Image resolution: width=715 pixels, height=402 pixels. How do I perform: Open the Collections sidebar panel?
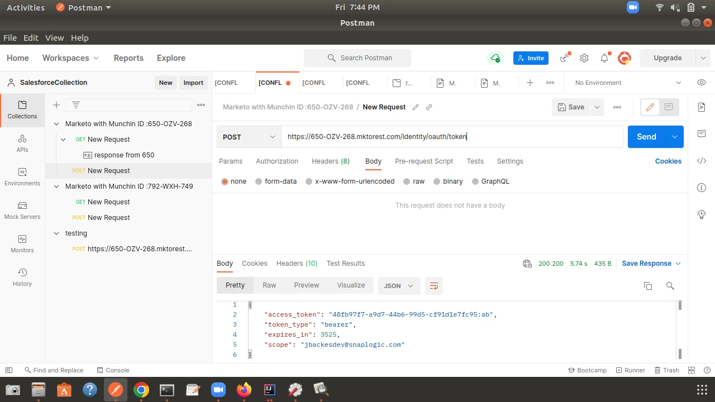pyautogui.click(x=22, y=110)
